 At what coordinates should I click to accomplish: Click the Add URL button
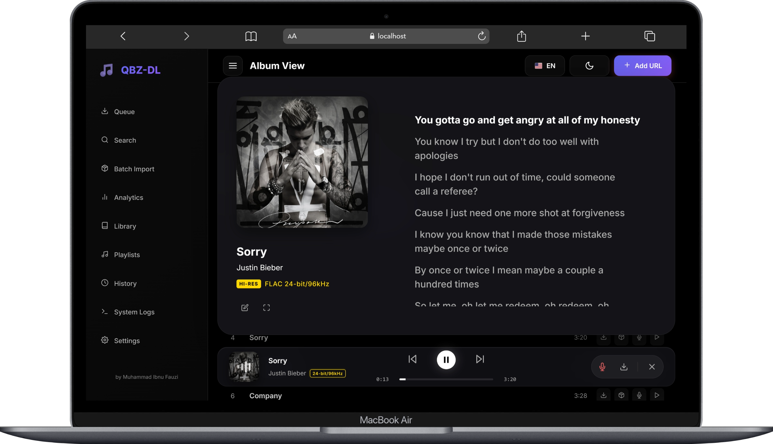pos(643,66)
